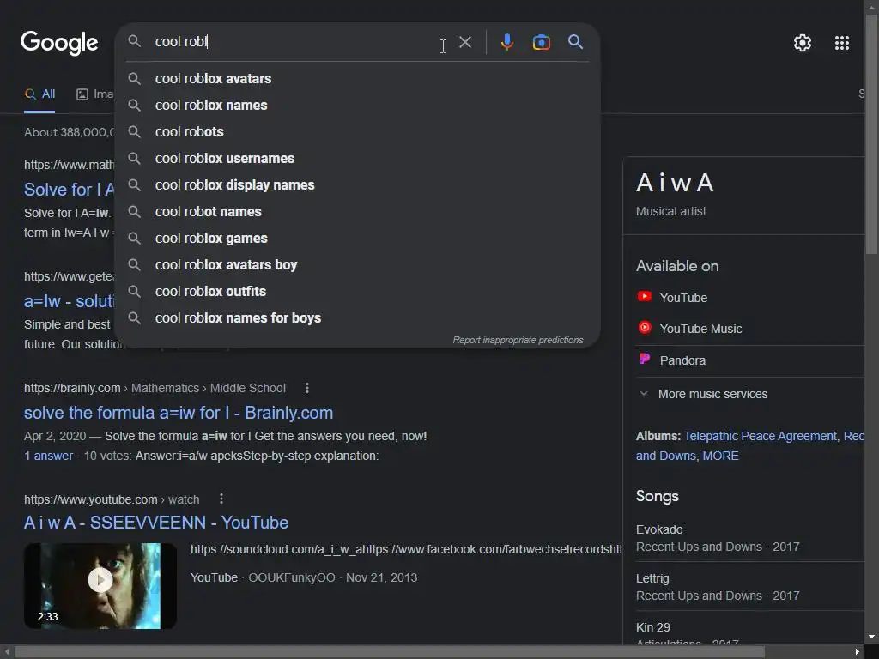Open Pandora in Available on list

coord(682,360)
